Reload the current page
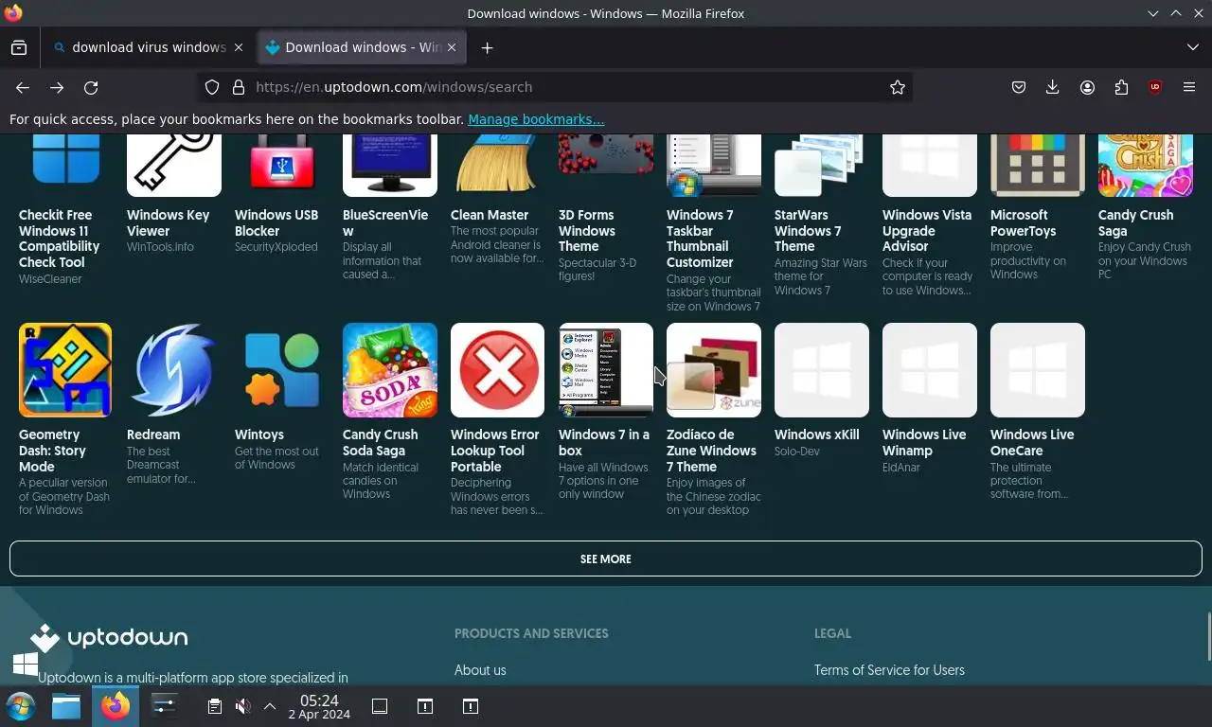This screenshot has width=1212, height=727. click(91, 87)
